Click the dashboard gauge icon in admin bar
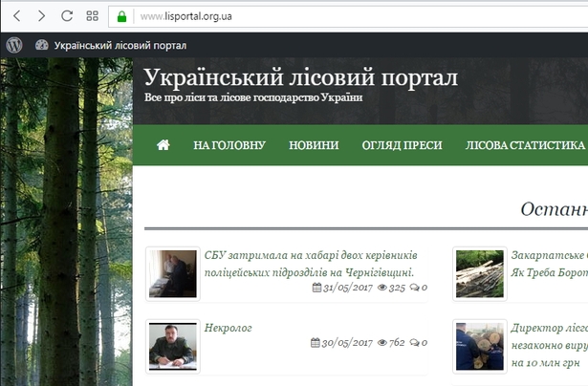 (x=42, y=45)
